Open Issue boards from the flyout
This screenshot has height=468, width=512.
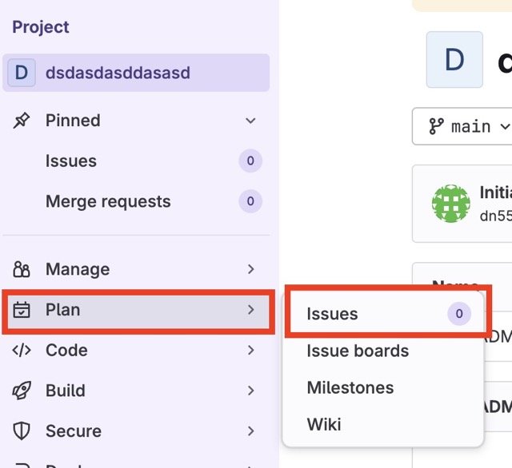click(358, 351)
